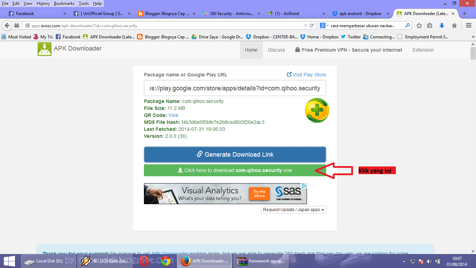
Task: Open Drive Saya - Google Drive bookmark
Action: point(217,37)
